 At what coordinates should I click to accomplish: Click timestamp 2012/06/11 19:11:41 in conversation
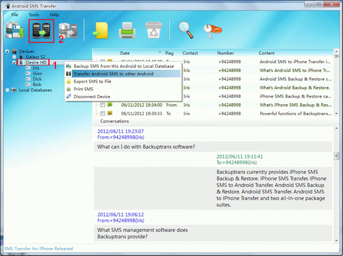tap(240, 156)
